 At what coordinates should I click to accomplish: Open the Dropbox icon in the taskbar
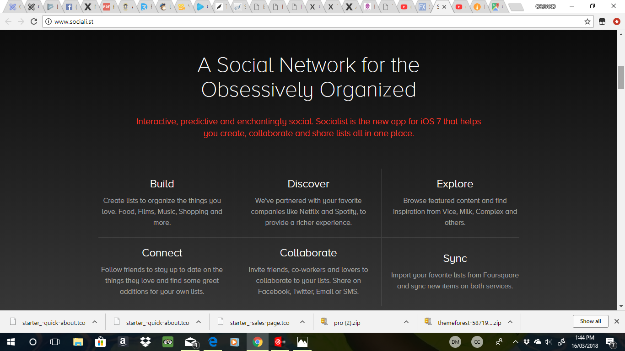tap(145, 342)
